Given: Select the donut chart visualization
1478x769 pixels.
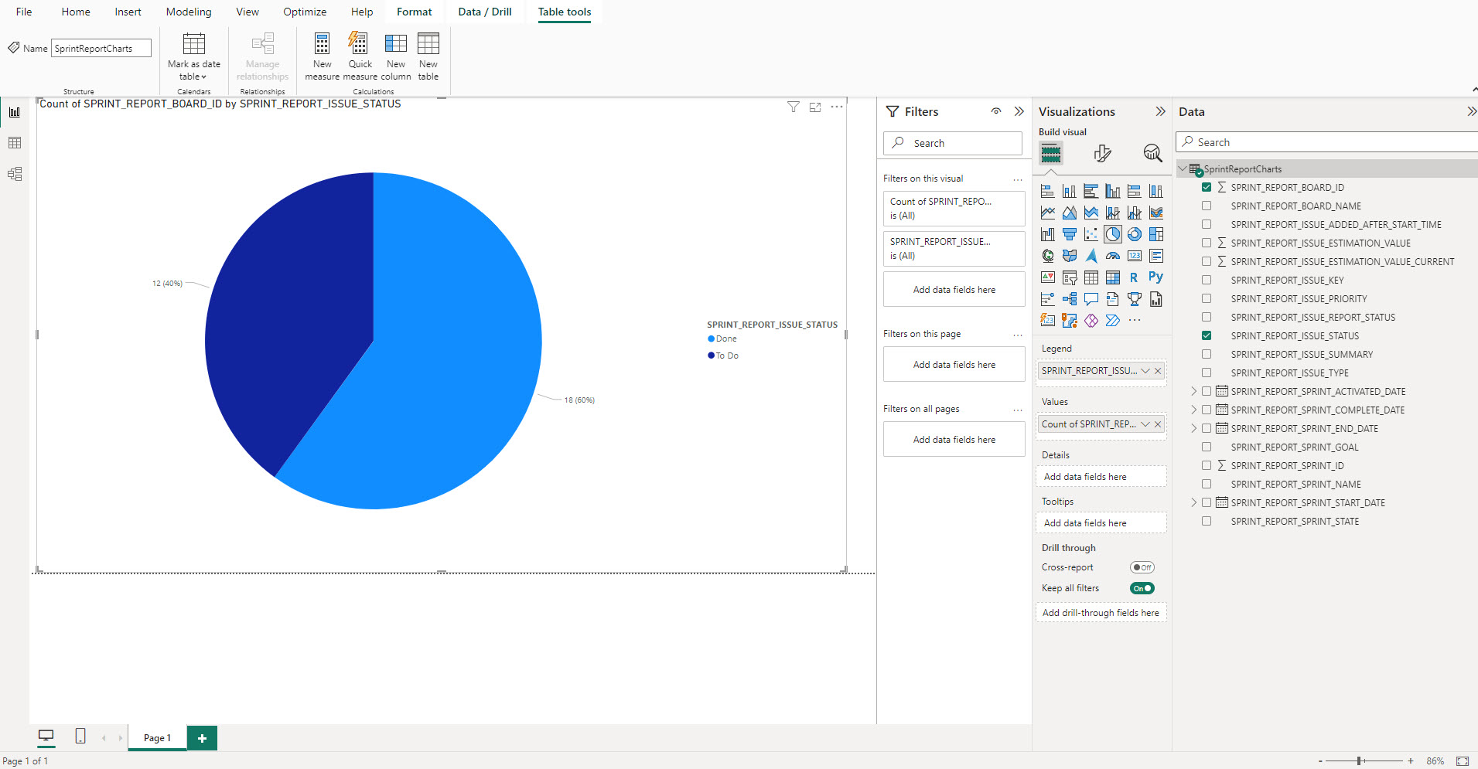Looking at the screenshot, I should (x=1134, y=234).
